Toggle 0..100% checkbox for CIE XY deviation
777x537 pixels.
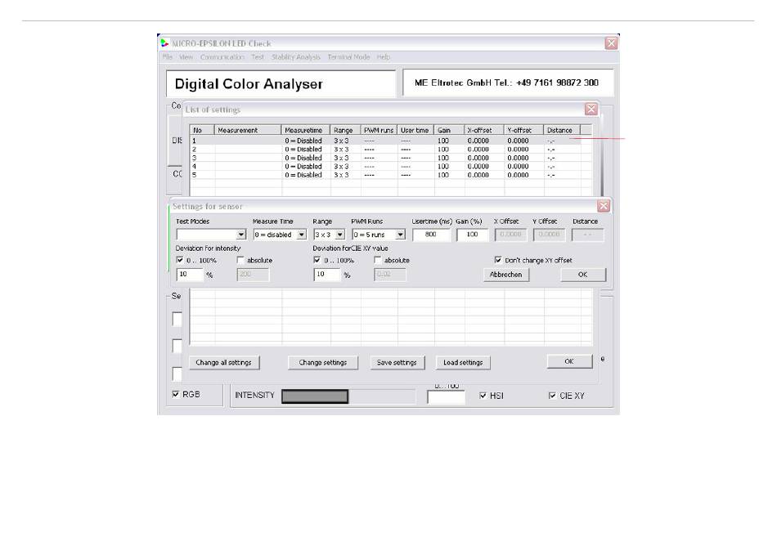[x=317, y=260]
